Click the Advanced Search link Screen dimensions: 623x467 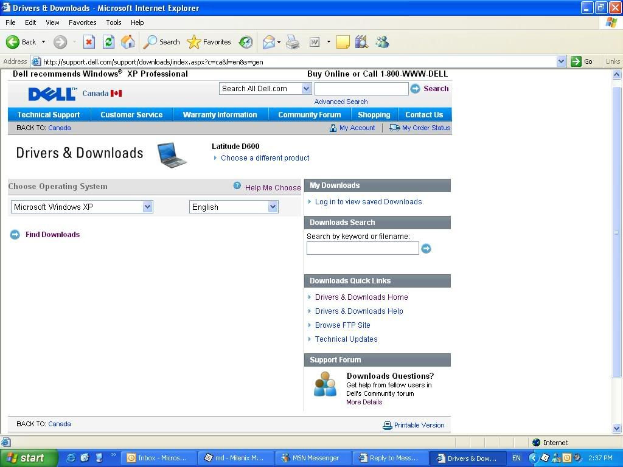(341, 102)
